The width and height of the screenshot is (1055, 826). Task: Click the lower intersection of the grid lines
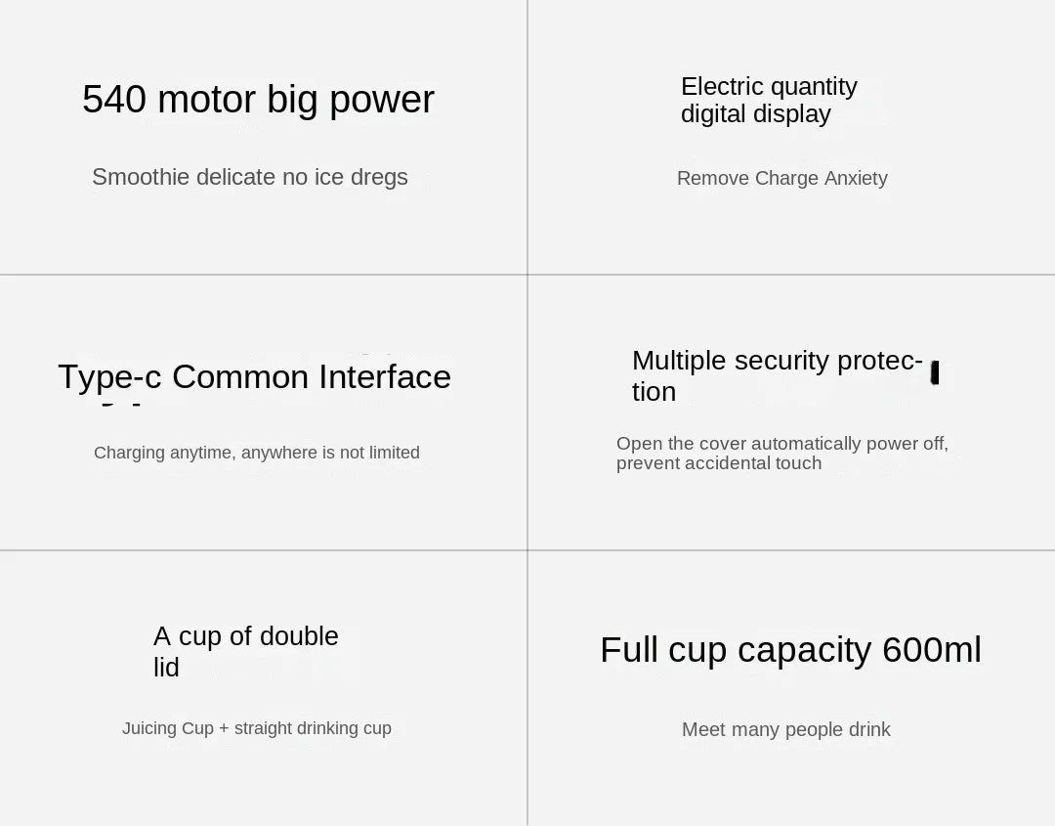[527, 550]
